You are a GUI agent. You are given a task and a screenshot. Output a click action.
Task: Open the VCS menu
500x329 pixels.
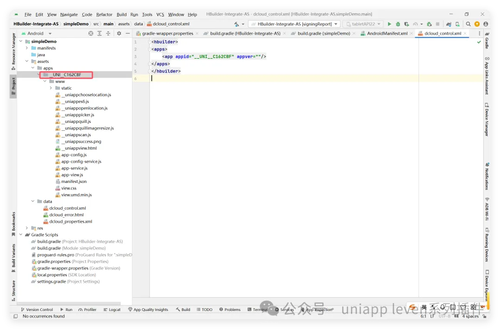tap(160, 14)
